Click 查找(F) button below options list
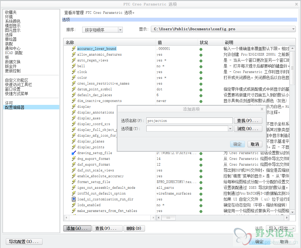Image resolution: width=301 pixels, height=248 pixels. coord(107,228)
